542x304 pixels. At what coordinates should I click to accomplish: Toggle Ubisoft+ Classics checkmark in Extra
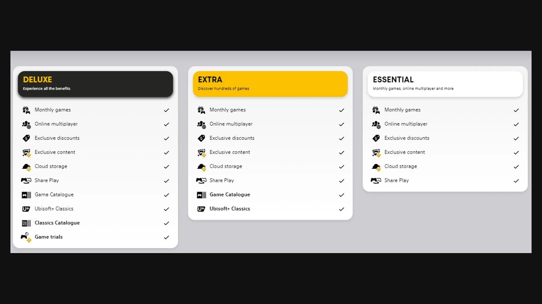pos(341,209)
